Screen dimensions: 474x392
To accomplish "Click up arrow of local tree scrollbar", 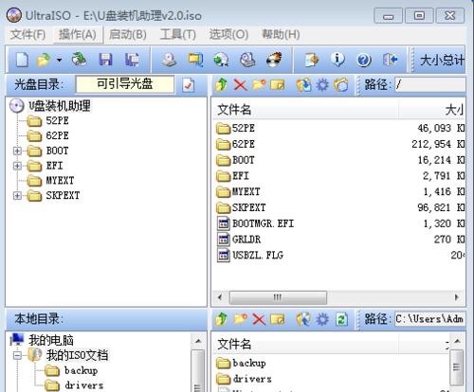I will (x=198, y=341).
